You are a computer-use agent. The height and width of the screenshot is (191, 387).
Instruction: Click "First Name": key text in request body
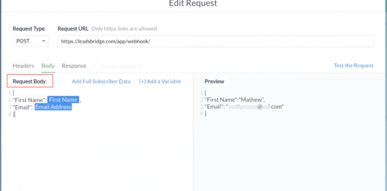coord(30,100)
